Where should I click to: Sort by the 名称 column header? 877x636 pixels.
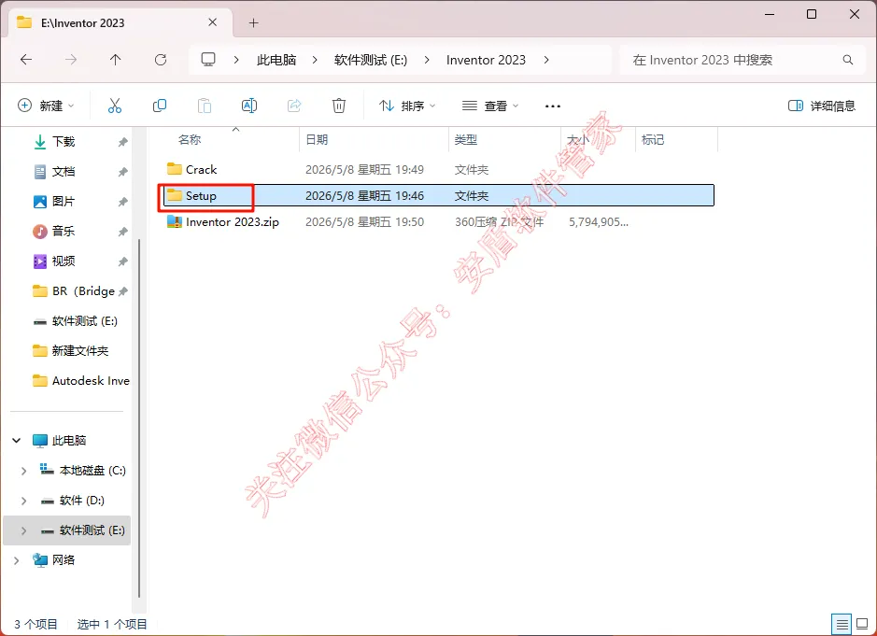coord(190,140)
